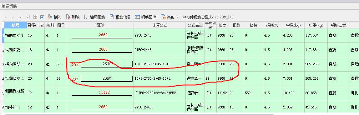Select the 加强筋.1 name cell
359x115 pixels.
pyautogui.click(x=16, y=107)
